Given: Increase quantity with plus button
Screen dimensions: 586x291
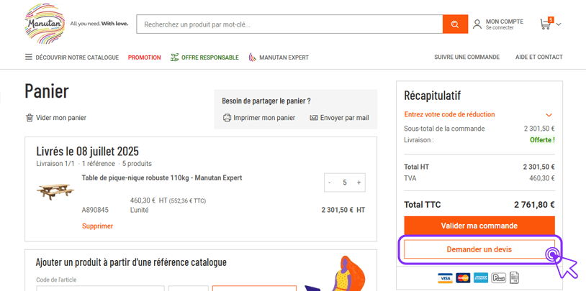Looking at the screenshot, I should coord(359,183).
